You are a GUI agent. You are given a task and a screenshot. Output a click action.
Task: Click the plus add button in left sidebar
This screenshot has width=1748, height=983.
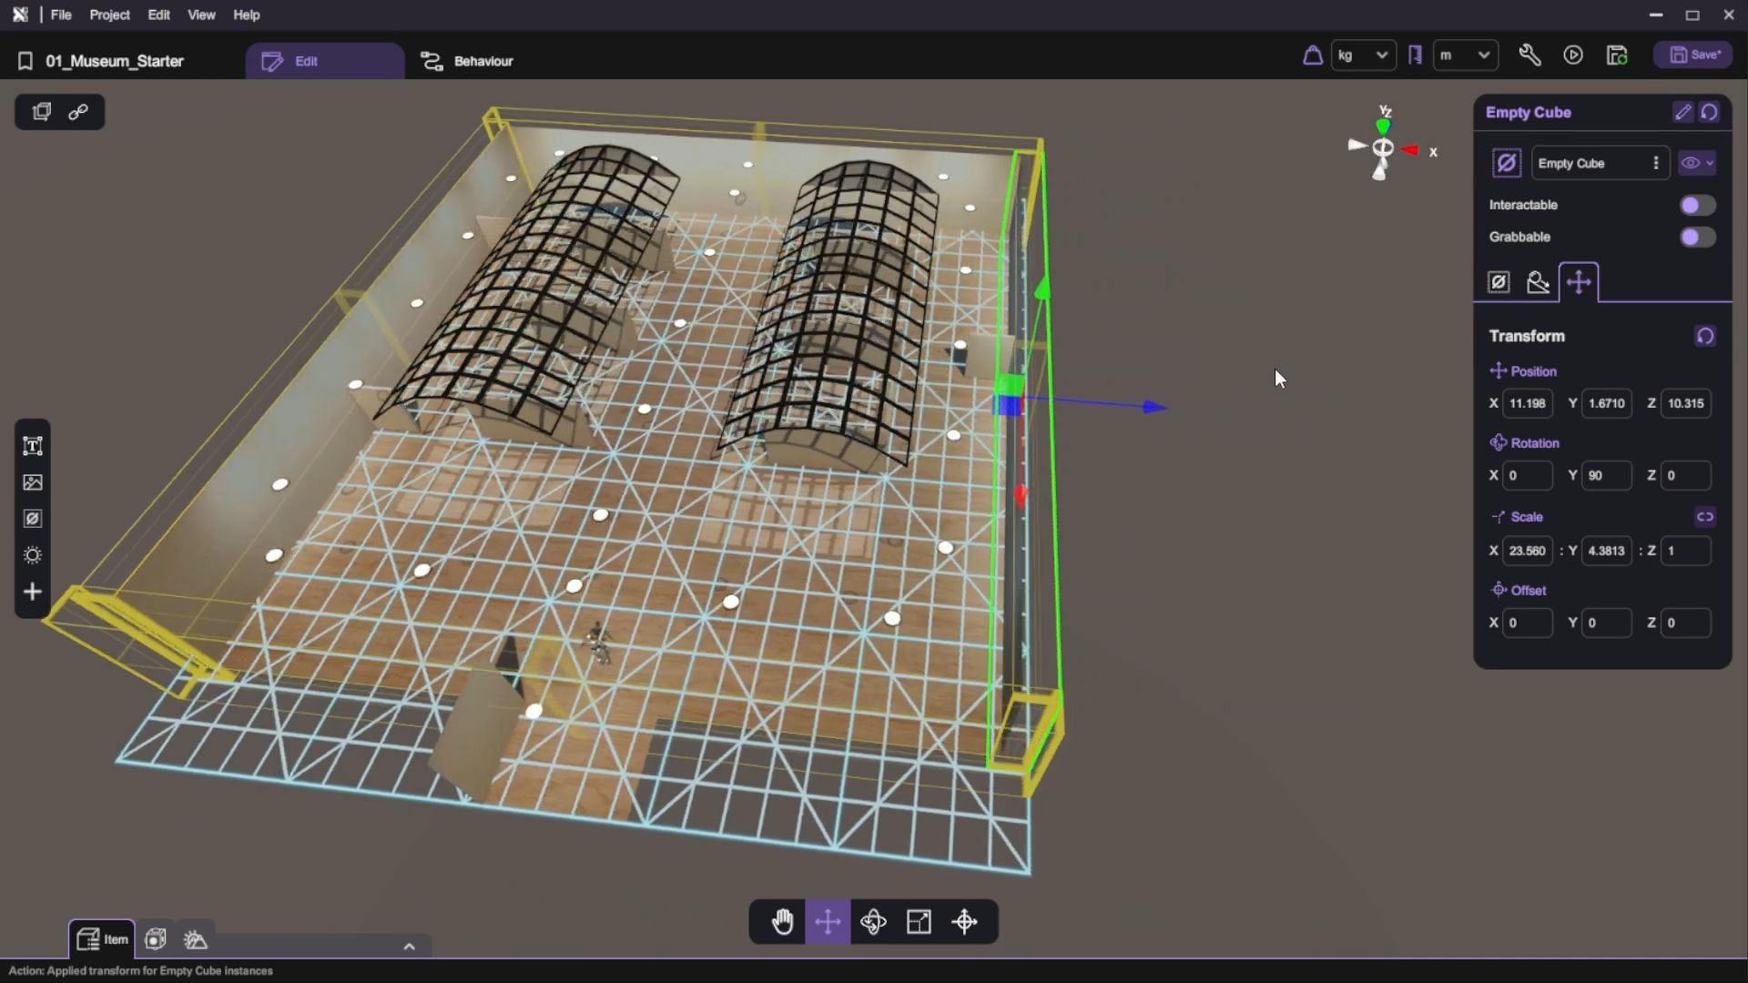tap(33, 592)
